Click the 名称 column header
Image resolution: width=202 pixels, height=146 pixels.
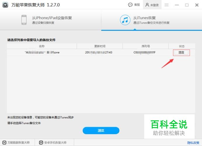[42, 46]
